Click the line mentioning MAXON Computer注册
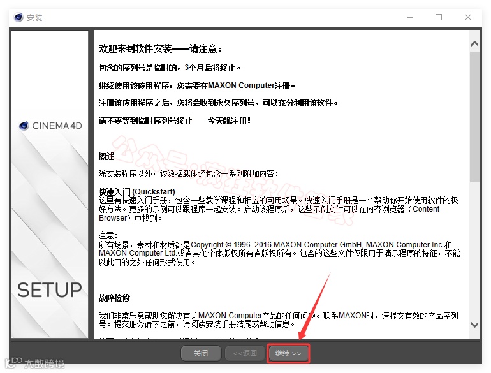 coord(196,85)
